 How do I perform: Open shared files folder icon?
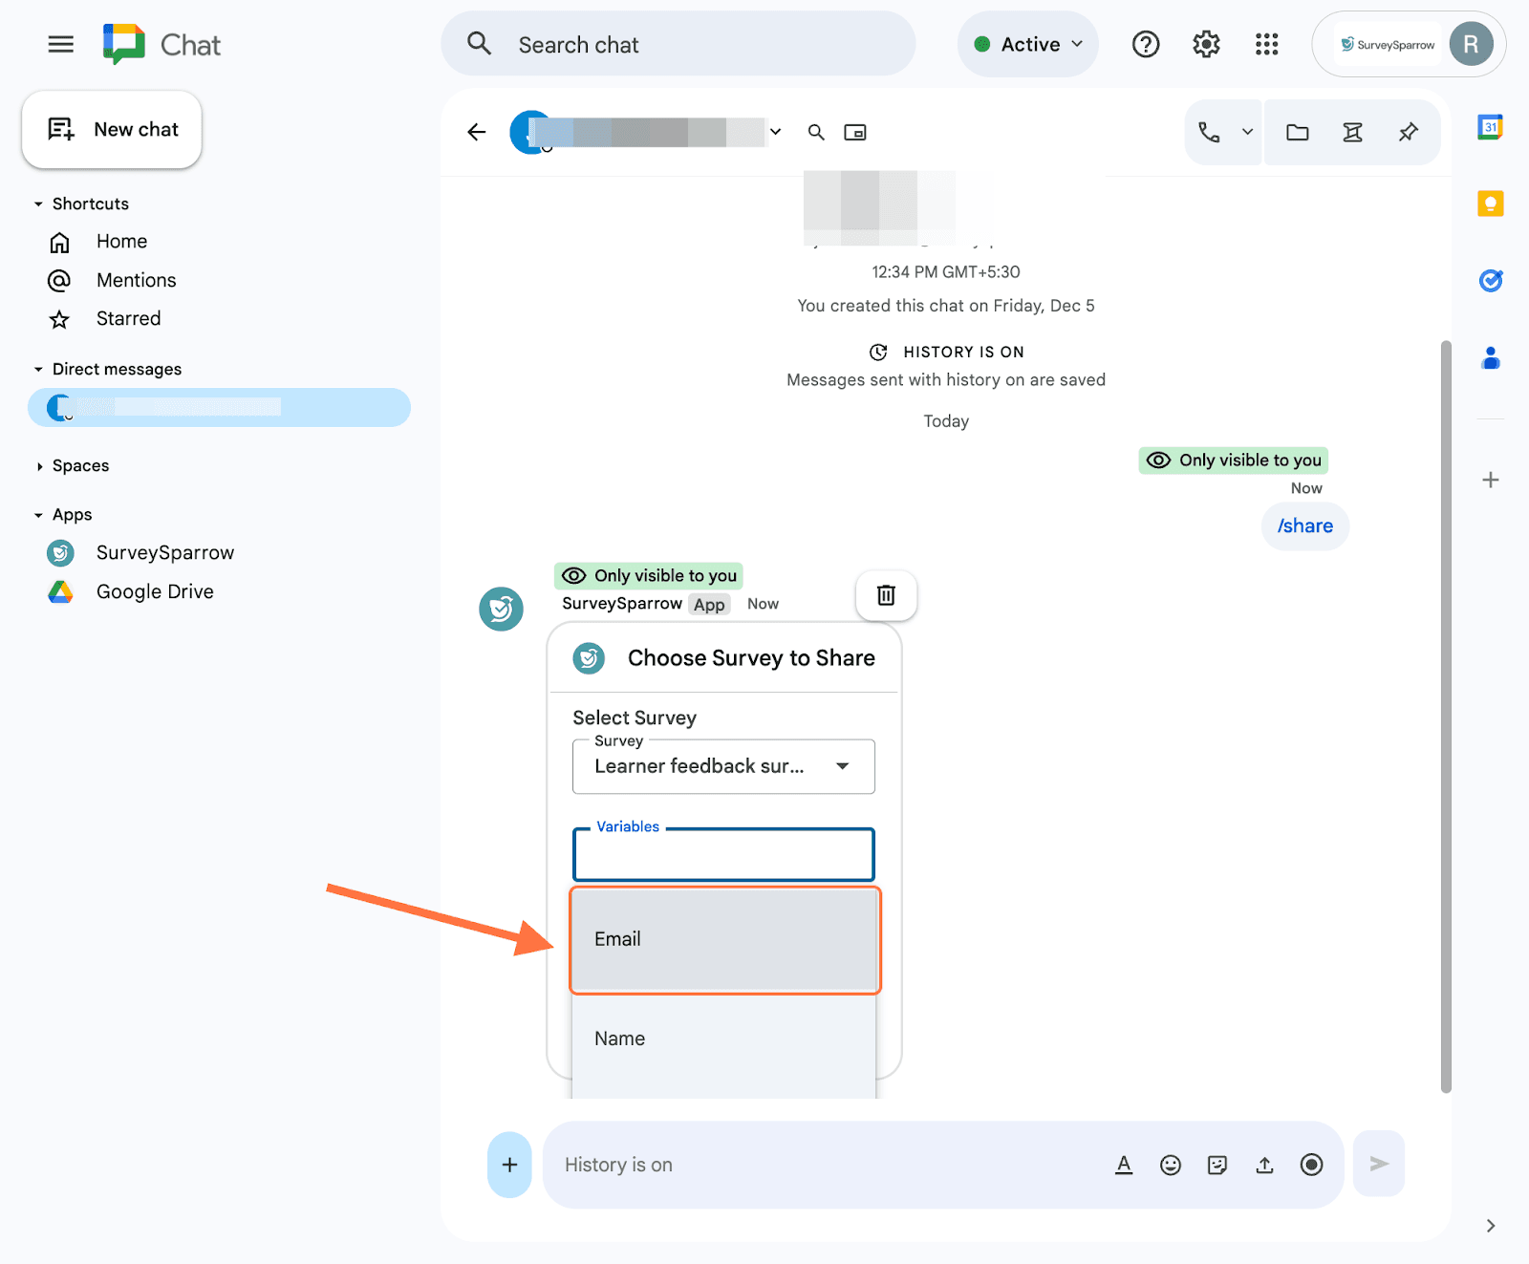coord(1297,133)
